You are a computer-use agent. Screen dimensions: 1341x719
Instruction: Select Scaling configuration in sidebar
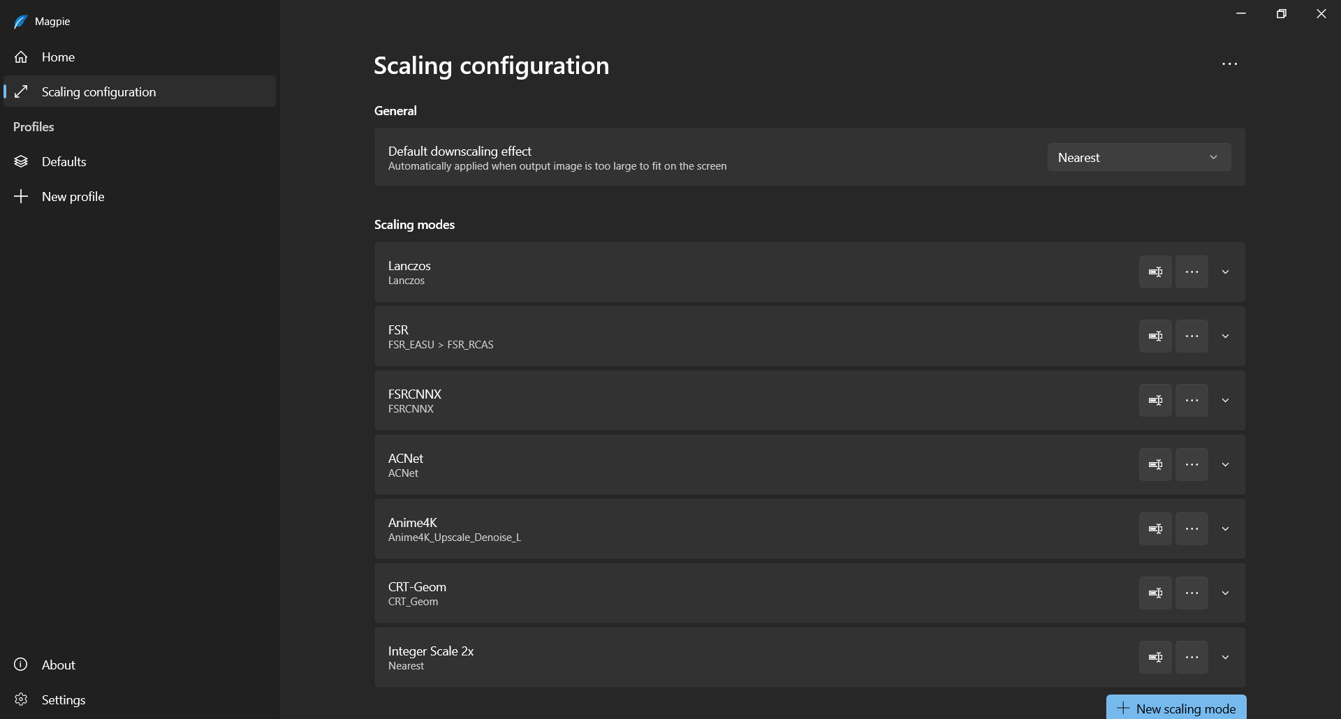pos(140,91)
